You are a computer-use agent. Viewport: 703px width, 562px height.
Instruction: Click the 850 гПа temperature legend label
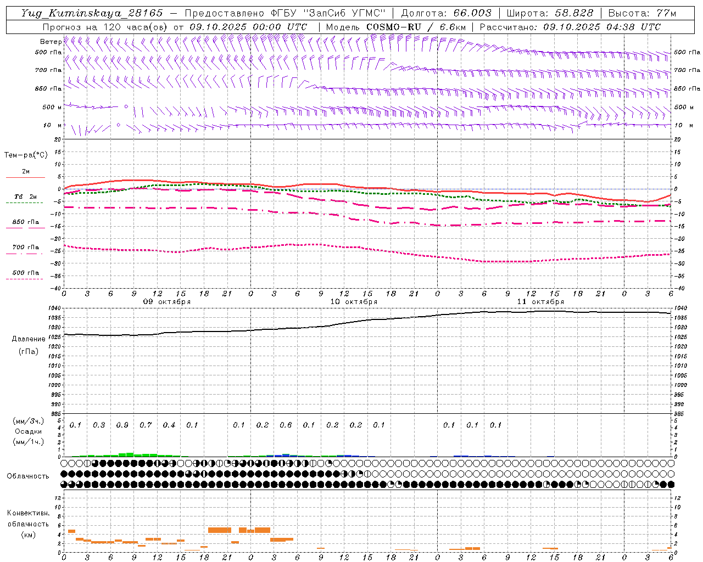[26, 222]
